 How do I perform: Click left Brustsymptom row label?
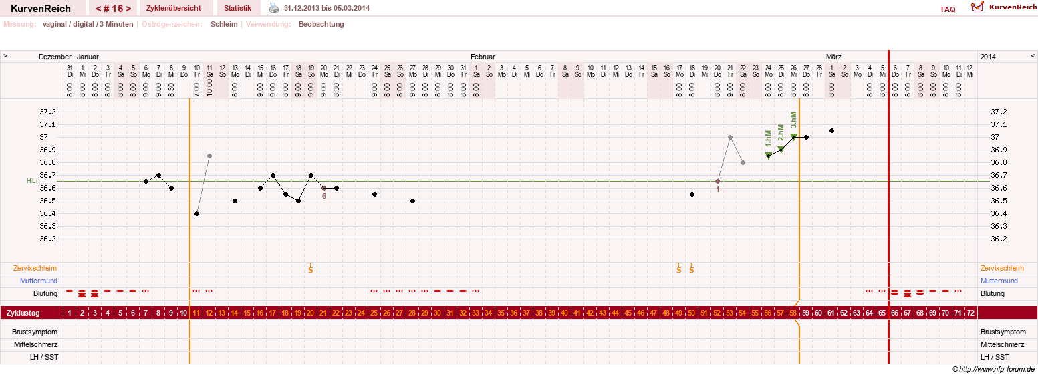point(35,332)
